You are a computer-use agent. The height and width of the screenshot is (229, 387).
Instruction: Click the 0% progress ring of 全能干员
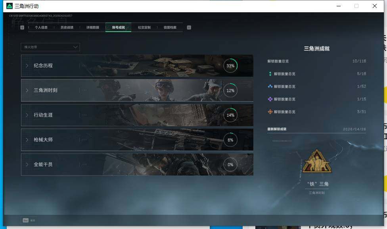(x=230, y=165)
